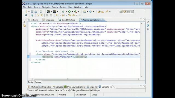Open the Window menu
The height and width of the screenshot is (98, 175).
[78, 7]
